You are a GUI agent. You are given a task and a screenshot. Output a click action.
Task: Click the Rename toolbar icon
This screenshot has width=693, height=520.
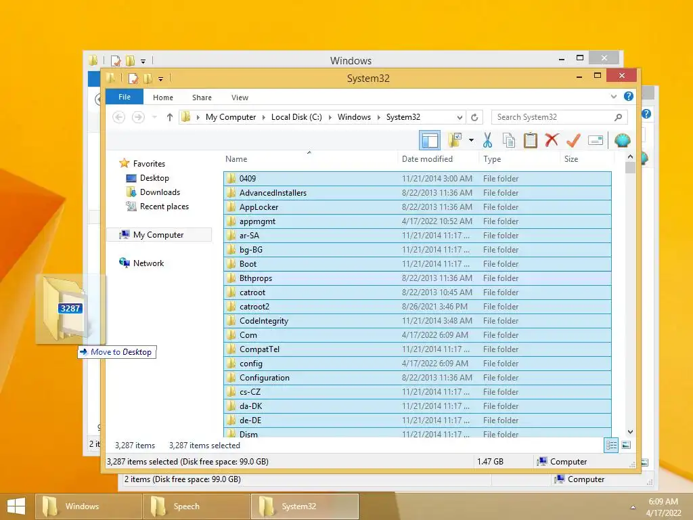pos(596,141)
